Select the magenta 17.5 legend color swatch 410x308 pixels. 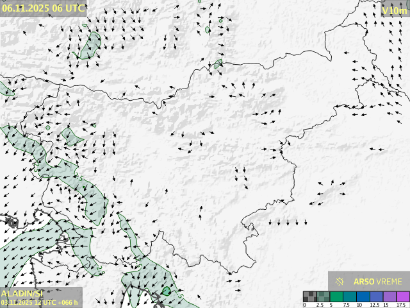click(402, 296)
